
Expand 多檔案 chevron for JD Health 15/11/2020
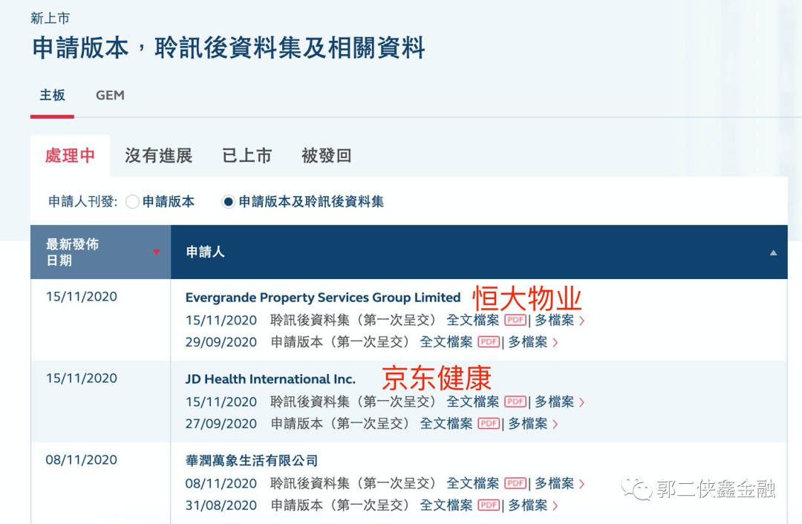(582, 403)
